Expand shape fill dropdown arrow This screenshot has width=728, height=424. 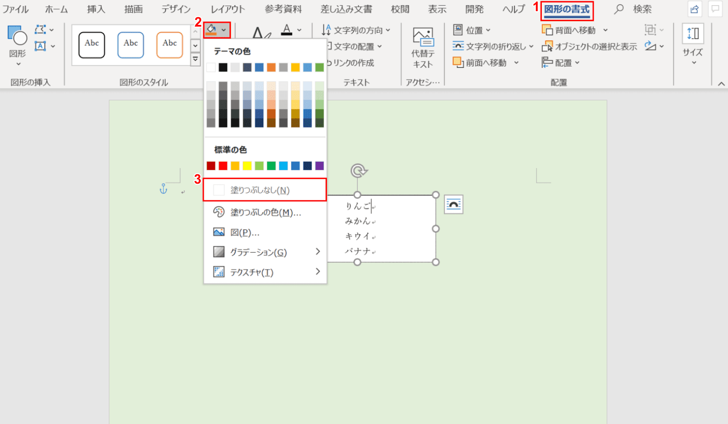pyautogui.click(x=224, y=30)
